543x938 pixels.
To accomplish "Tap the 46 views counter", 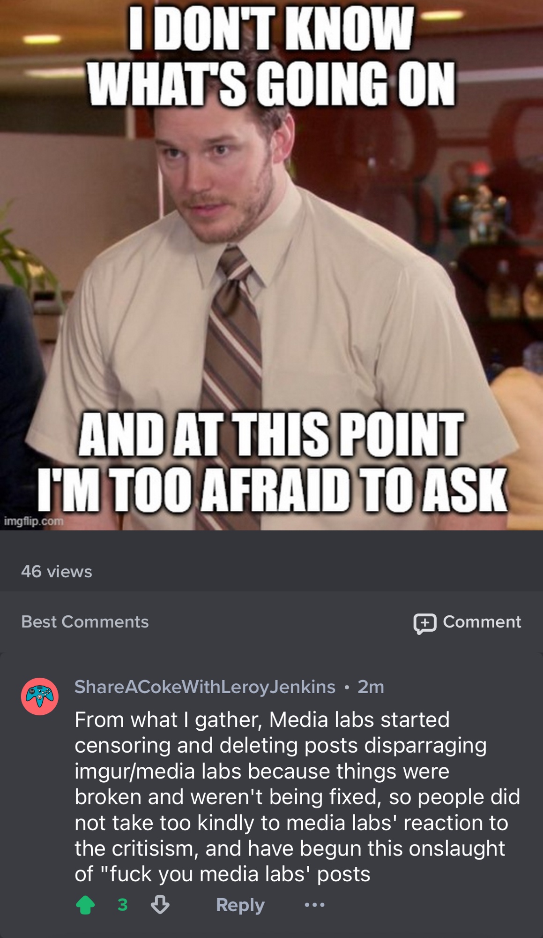I will pos(57,571).
